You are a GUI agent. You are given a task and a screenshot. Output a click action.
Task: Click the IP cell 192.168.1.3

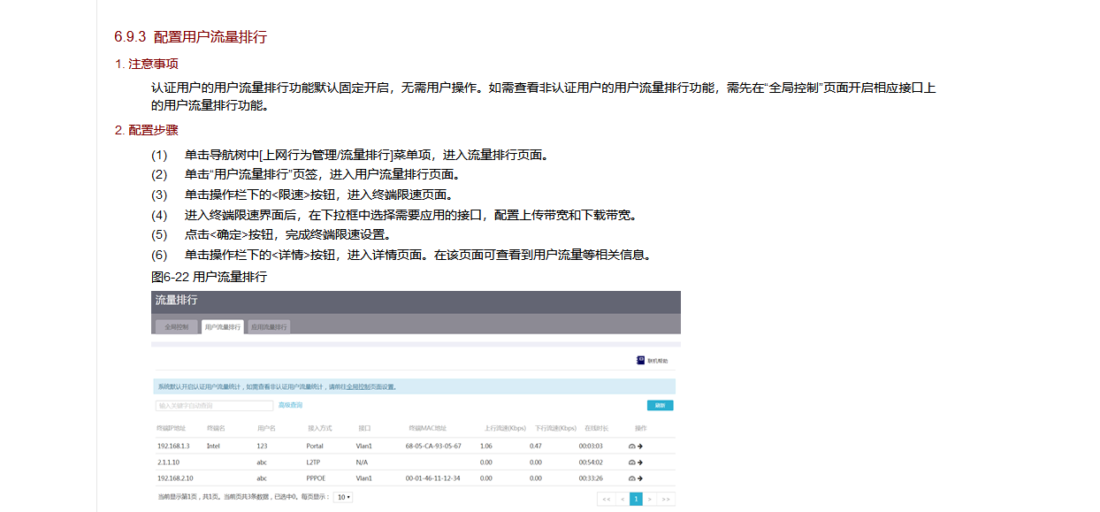click(x=173, y=447)
